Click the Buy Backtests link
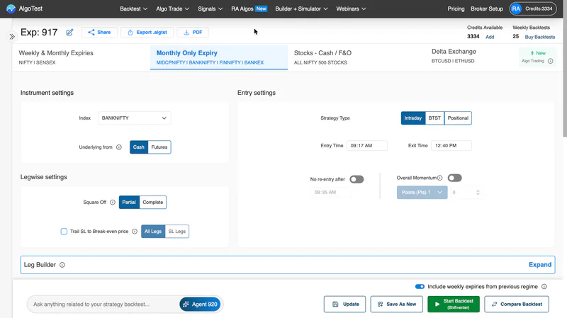This screenshot has height=318, width=567. pos(540,37)
